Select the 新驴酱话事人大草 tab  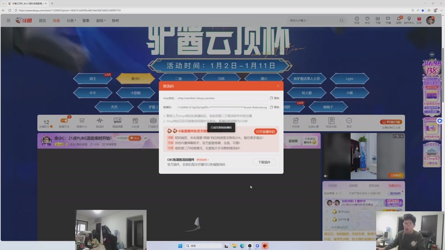[x=307, y=78]
